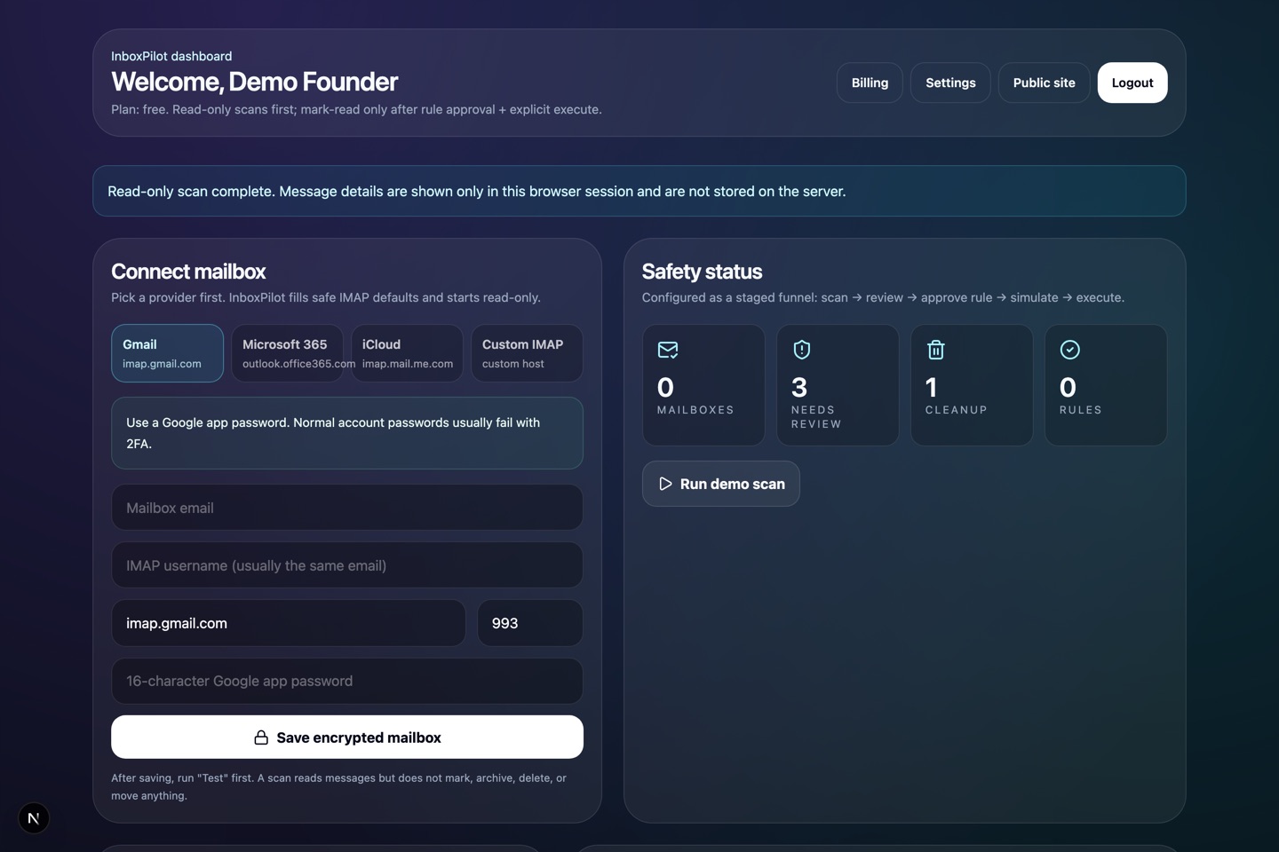Click the Google app password hint text

[333, 433]
